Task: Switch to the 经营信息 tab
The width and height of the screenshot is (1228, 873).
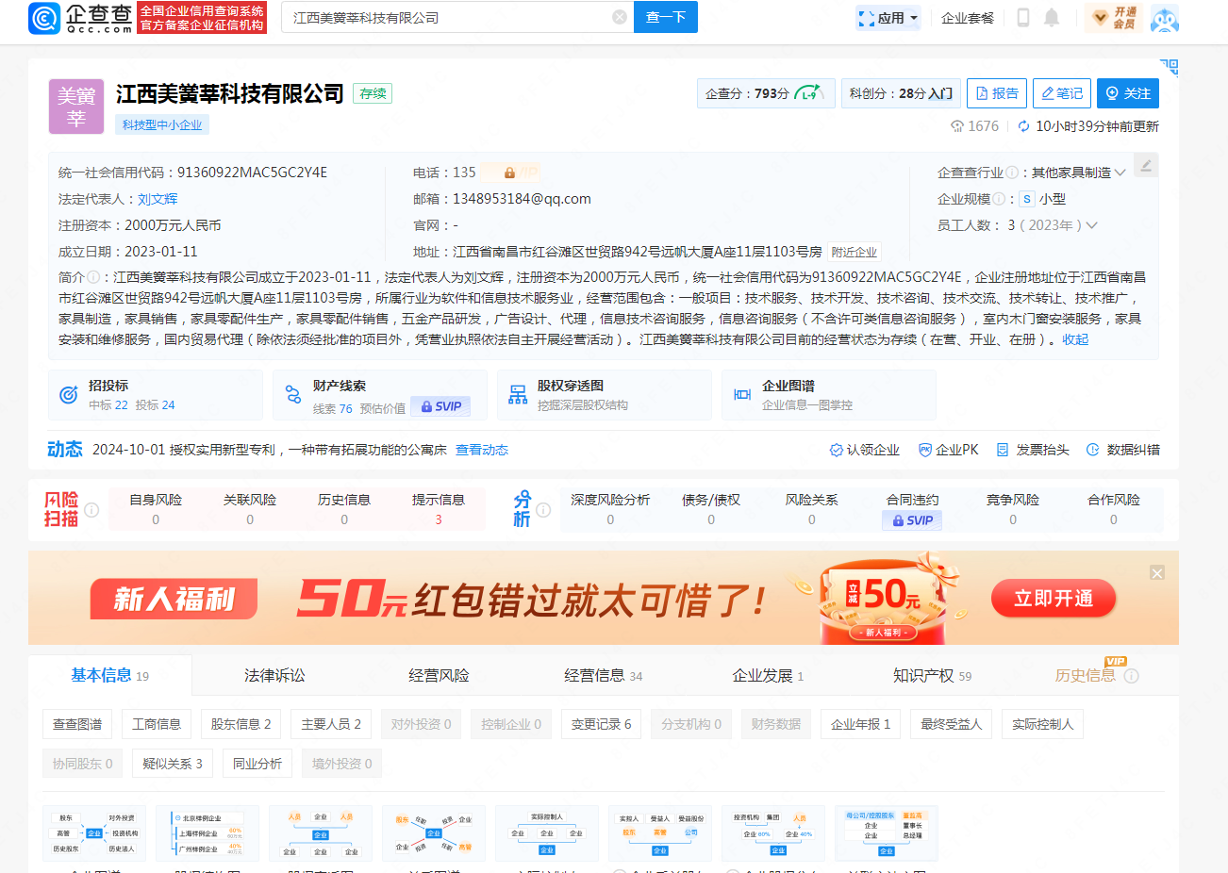Action: coord(603,675)
